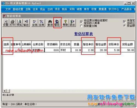Click the 输出 (Output) toolbar icon

(26, 23)
